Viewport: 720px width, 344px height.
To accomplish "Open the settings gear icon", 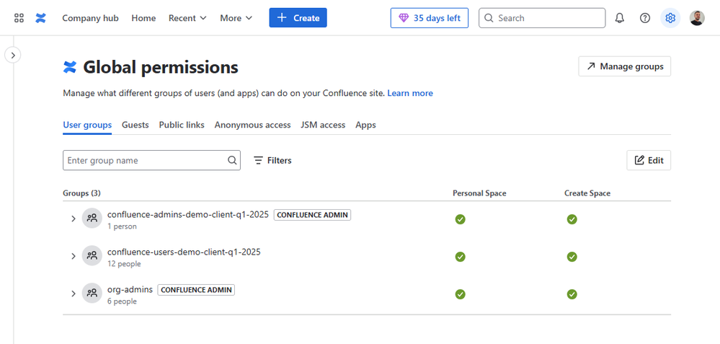I will click(x=670, y=18).
